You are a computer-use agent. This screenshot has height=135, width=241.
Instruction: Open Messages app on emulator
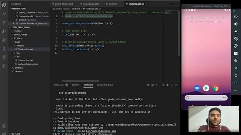(197, 88)
